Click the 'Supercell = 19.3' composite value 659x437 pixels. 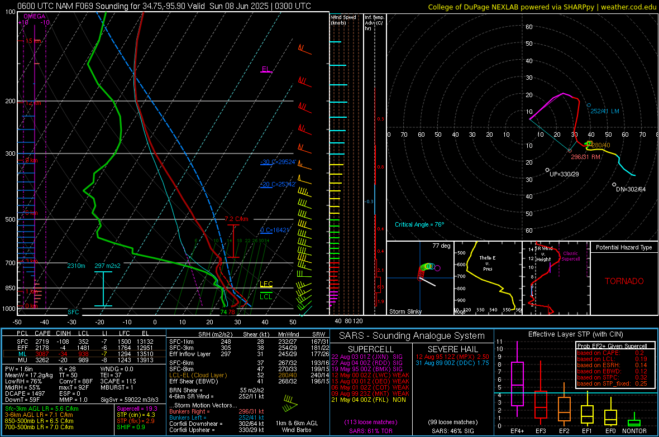click(x=137, y=409)
